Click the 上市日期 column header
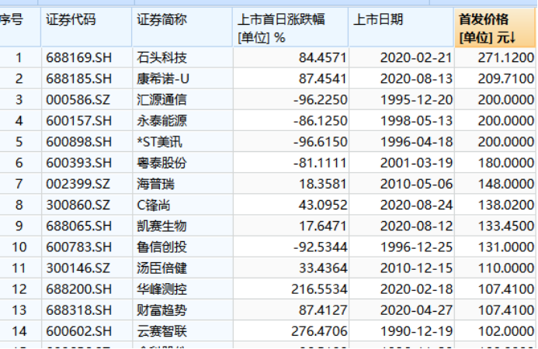The height and width of the screenshot is (349, 538). (401, 27)
